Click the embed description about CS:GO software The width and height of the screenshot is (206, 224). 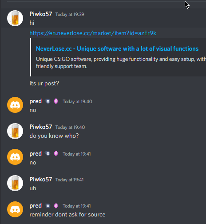point(121,63)
